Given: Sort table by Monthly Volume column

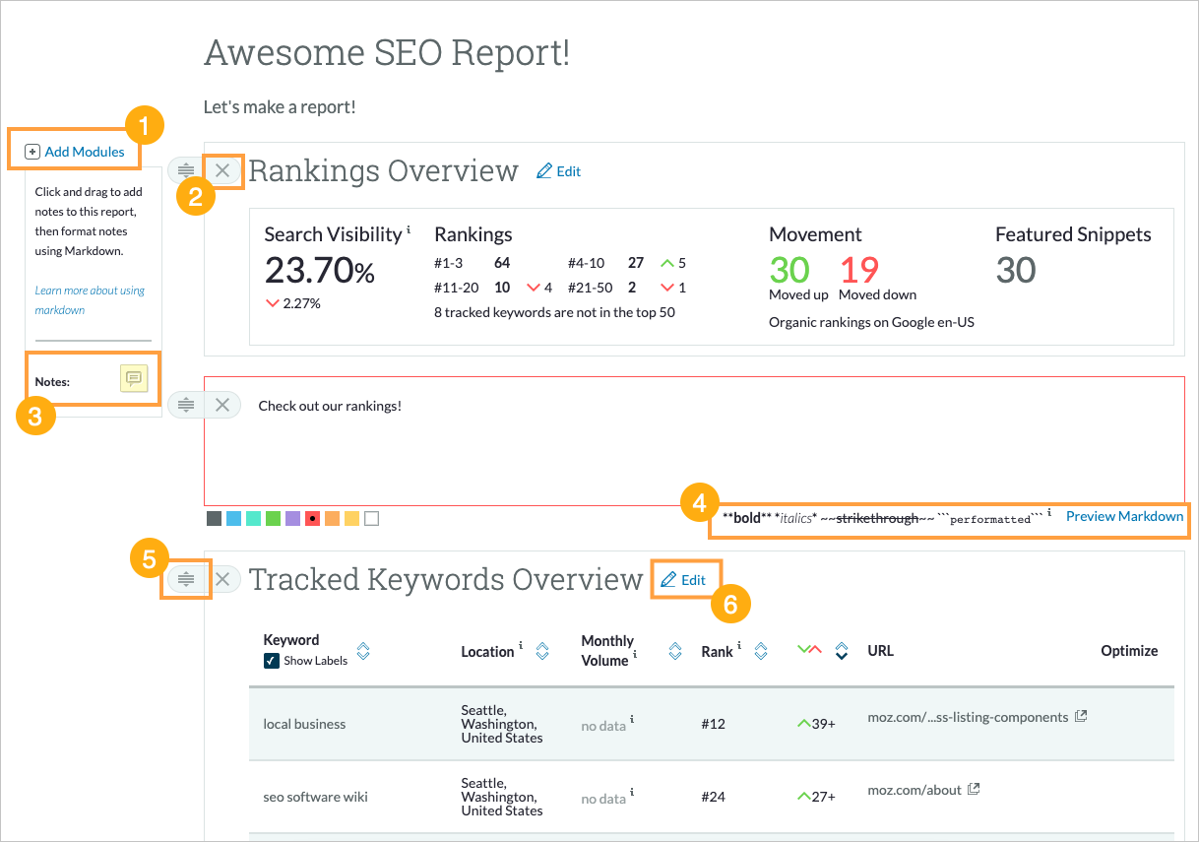Looking at the screenshot, I should (674, 651).
